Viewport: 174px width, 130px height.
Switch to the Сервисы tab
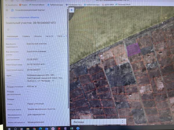(x=26, y=36)
